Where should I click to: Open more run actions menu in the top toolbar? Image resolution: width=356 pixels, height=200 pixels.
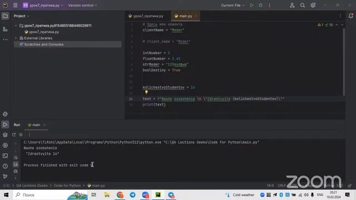pos(269,5)
